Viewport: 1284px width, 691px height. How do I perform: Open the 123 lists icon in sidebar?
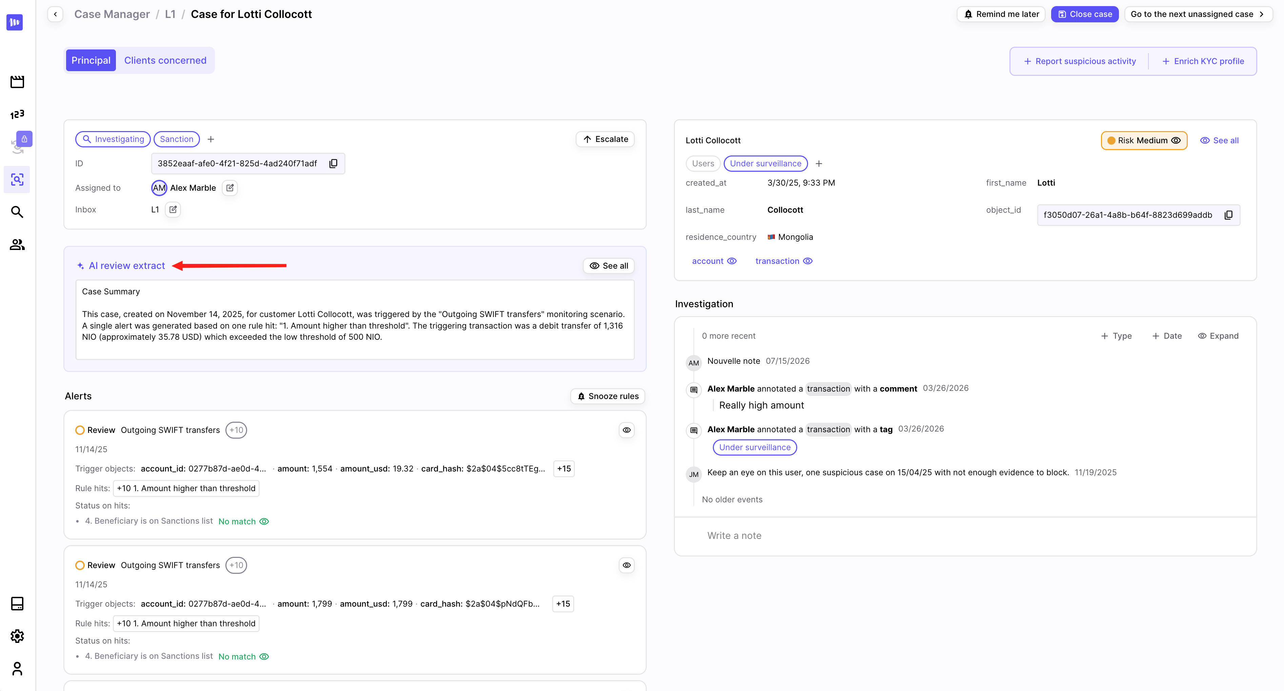click(17, 114)
